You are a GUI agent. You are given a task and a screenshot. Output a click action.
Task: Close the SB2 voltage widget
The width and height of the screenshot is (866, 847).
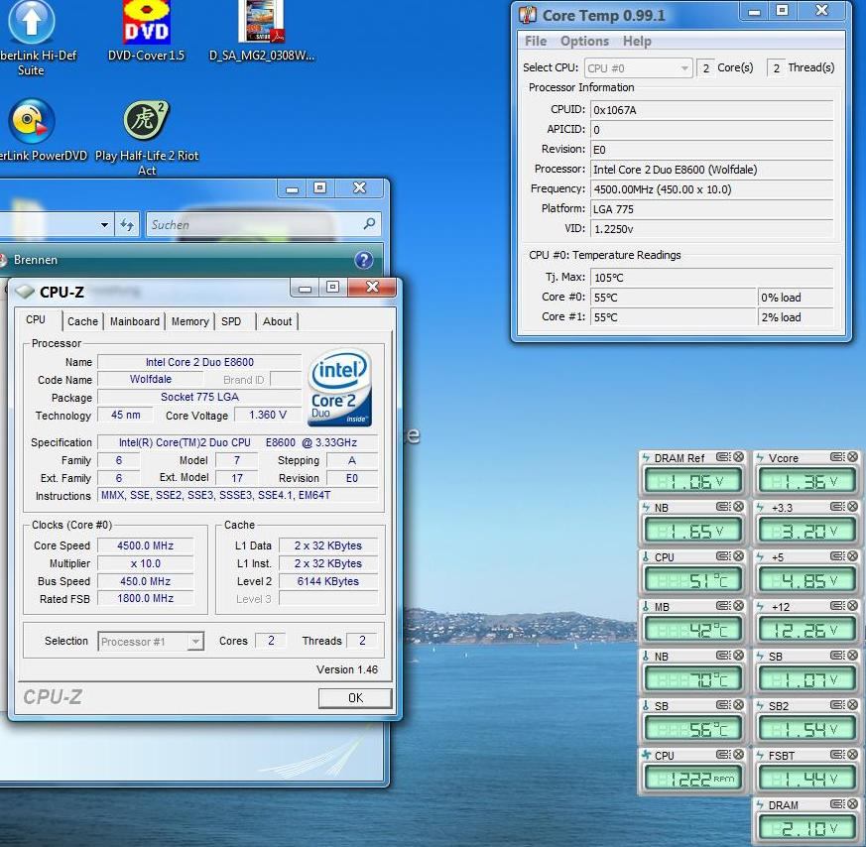(x=853, y=704)
